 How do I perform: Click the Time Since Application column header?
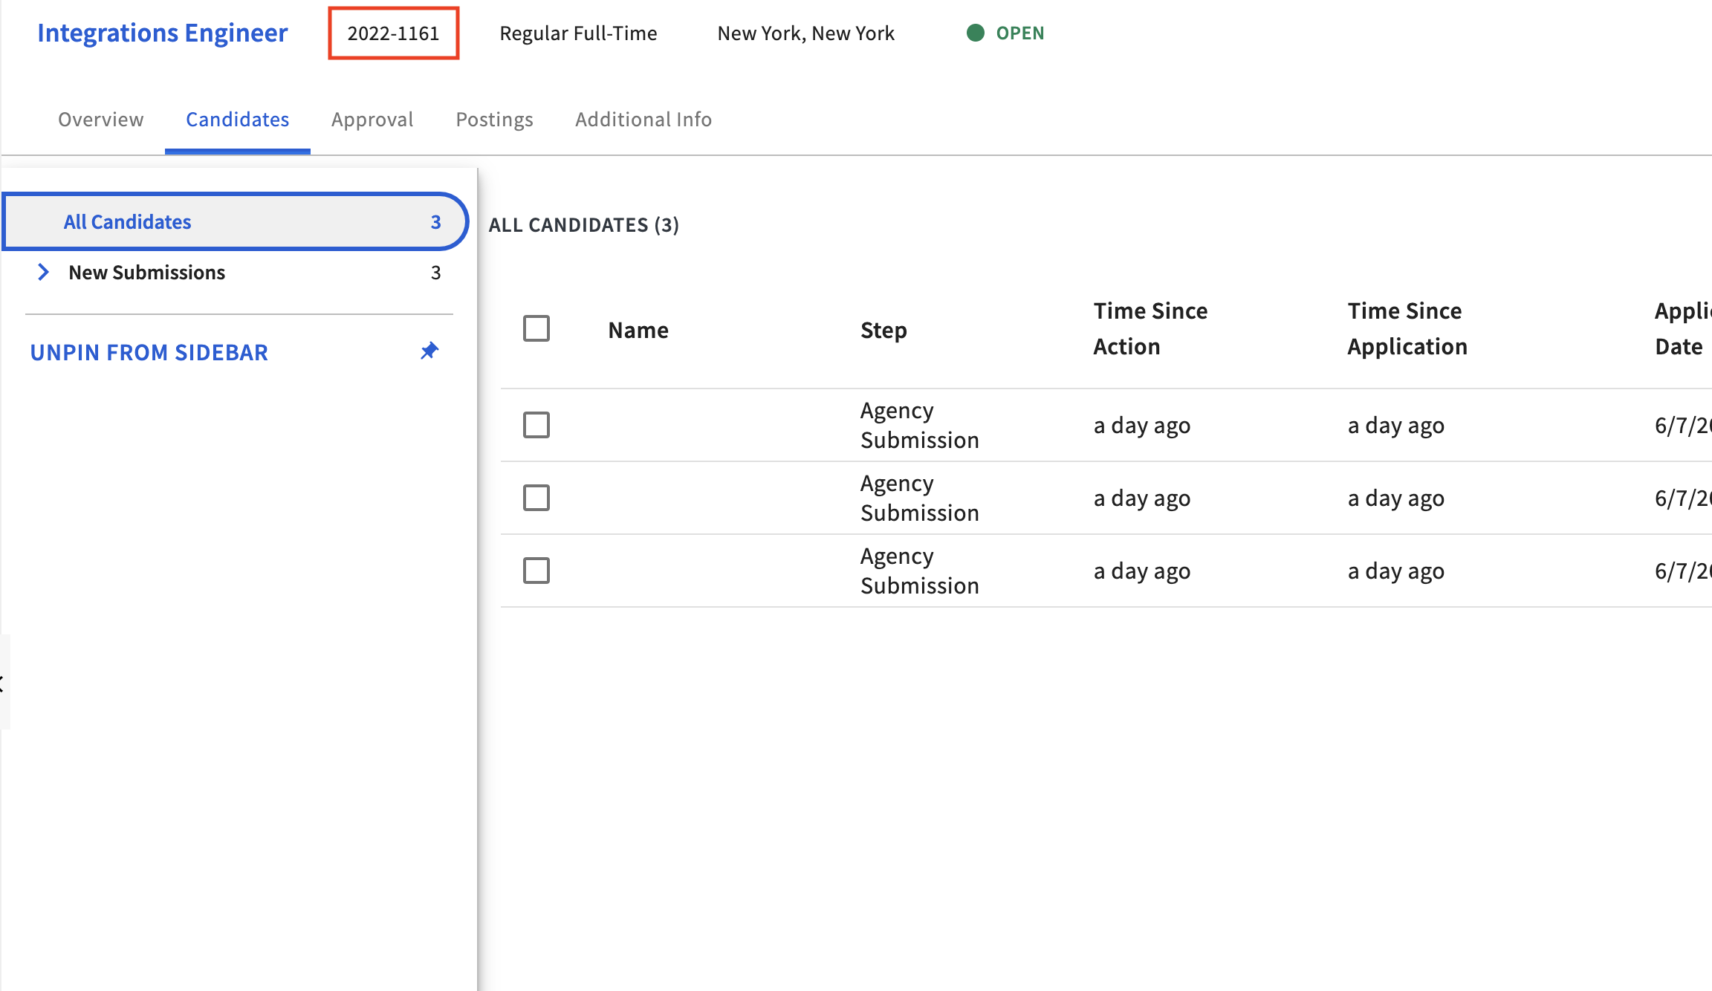pyautogui.click(x=1404, y=328)
